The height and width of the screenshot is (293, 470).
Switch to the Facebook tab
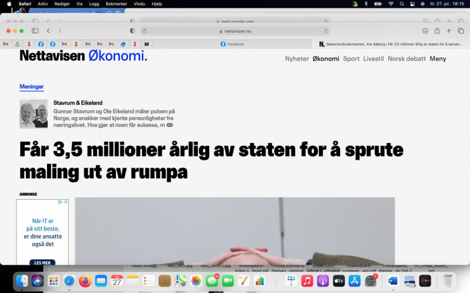(232, 44)
